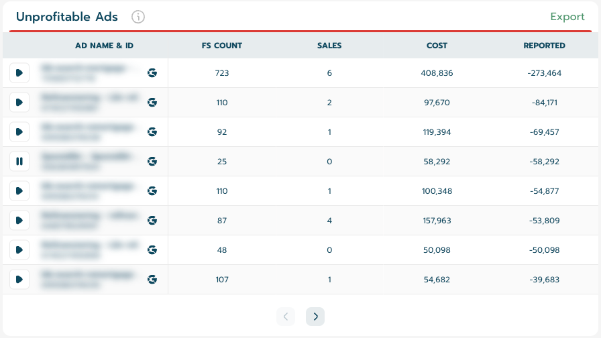Click the play button for the 408,836 cost ad
This screenshot has width=601, height=338.
19,73
